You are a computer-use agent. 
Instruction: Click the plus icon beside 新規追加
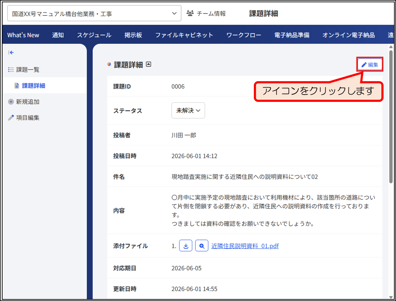11,102
